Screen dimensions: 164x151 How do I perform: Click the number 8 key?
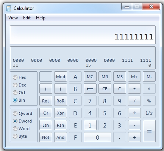105,101
